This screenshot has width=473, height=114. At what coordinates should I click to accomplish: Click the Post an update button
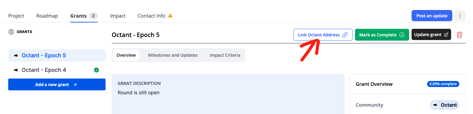(432, 16)
